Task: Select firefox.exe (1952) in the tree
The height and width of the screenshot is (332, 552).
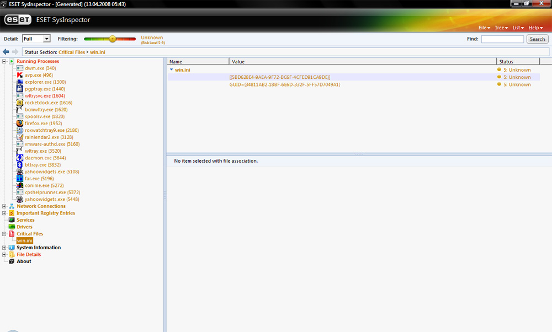Action: click(43, 124)
